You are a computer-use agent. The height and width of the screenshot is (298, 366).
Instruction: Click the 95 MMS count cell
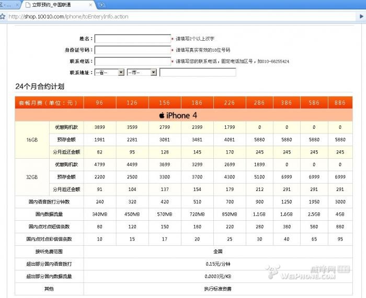340,239
